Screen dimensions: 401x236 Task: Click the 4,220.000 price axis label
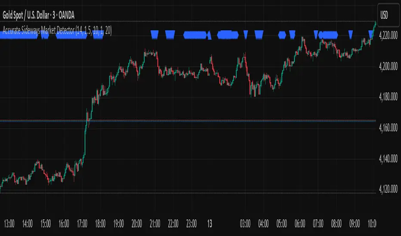388,36
